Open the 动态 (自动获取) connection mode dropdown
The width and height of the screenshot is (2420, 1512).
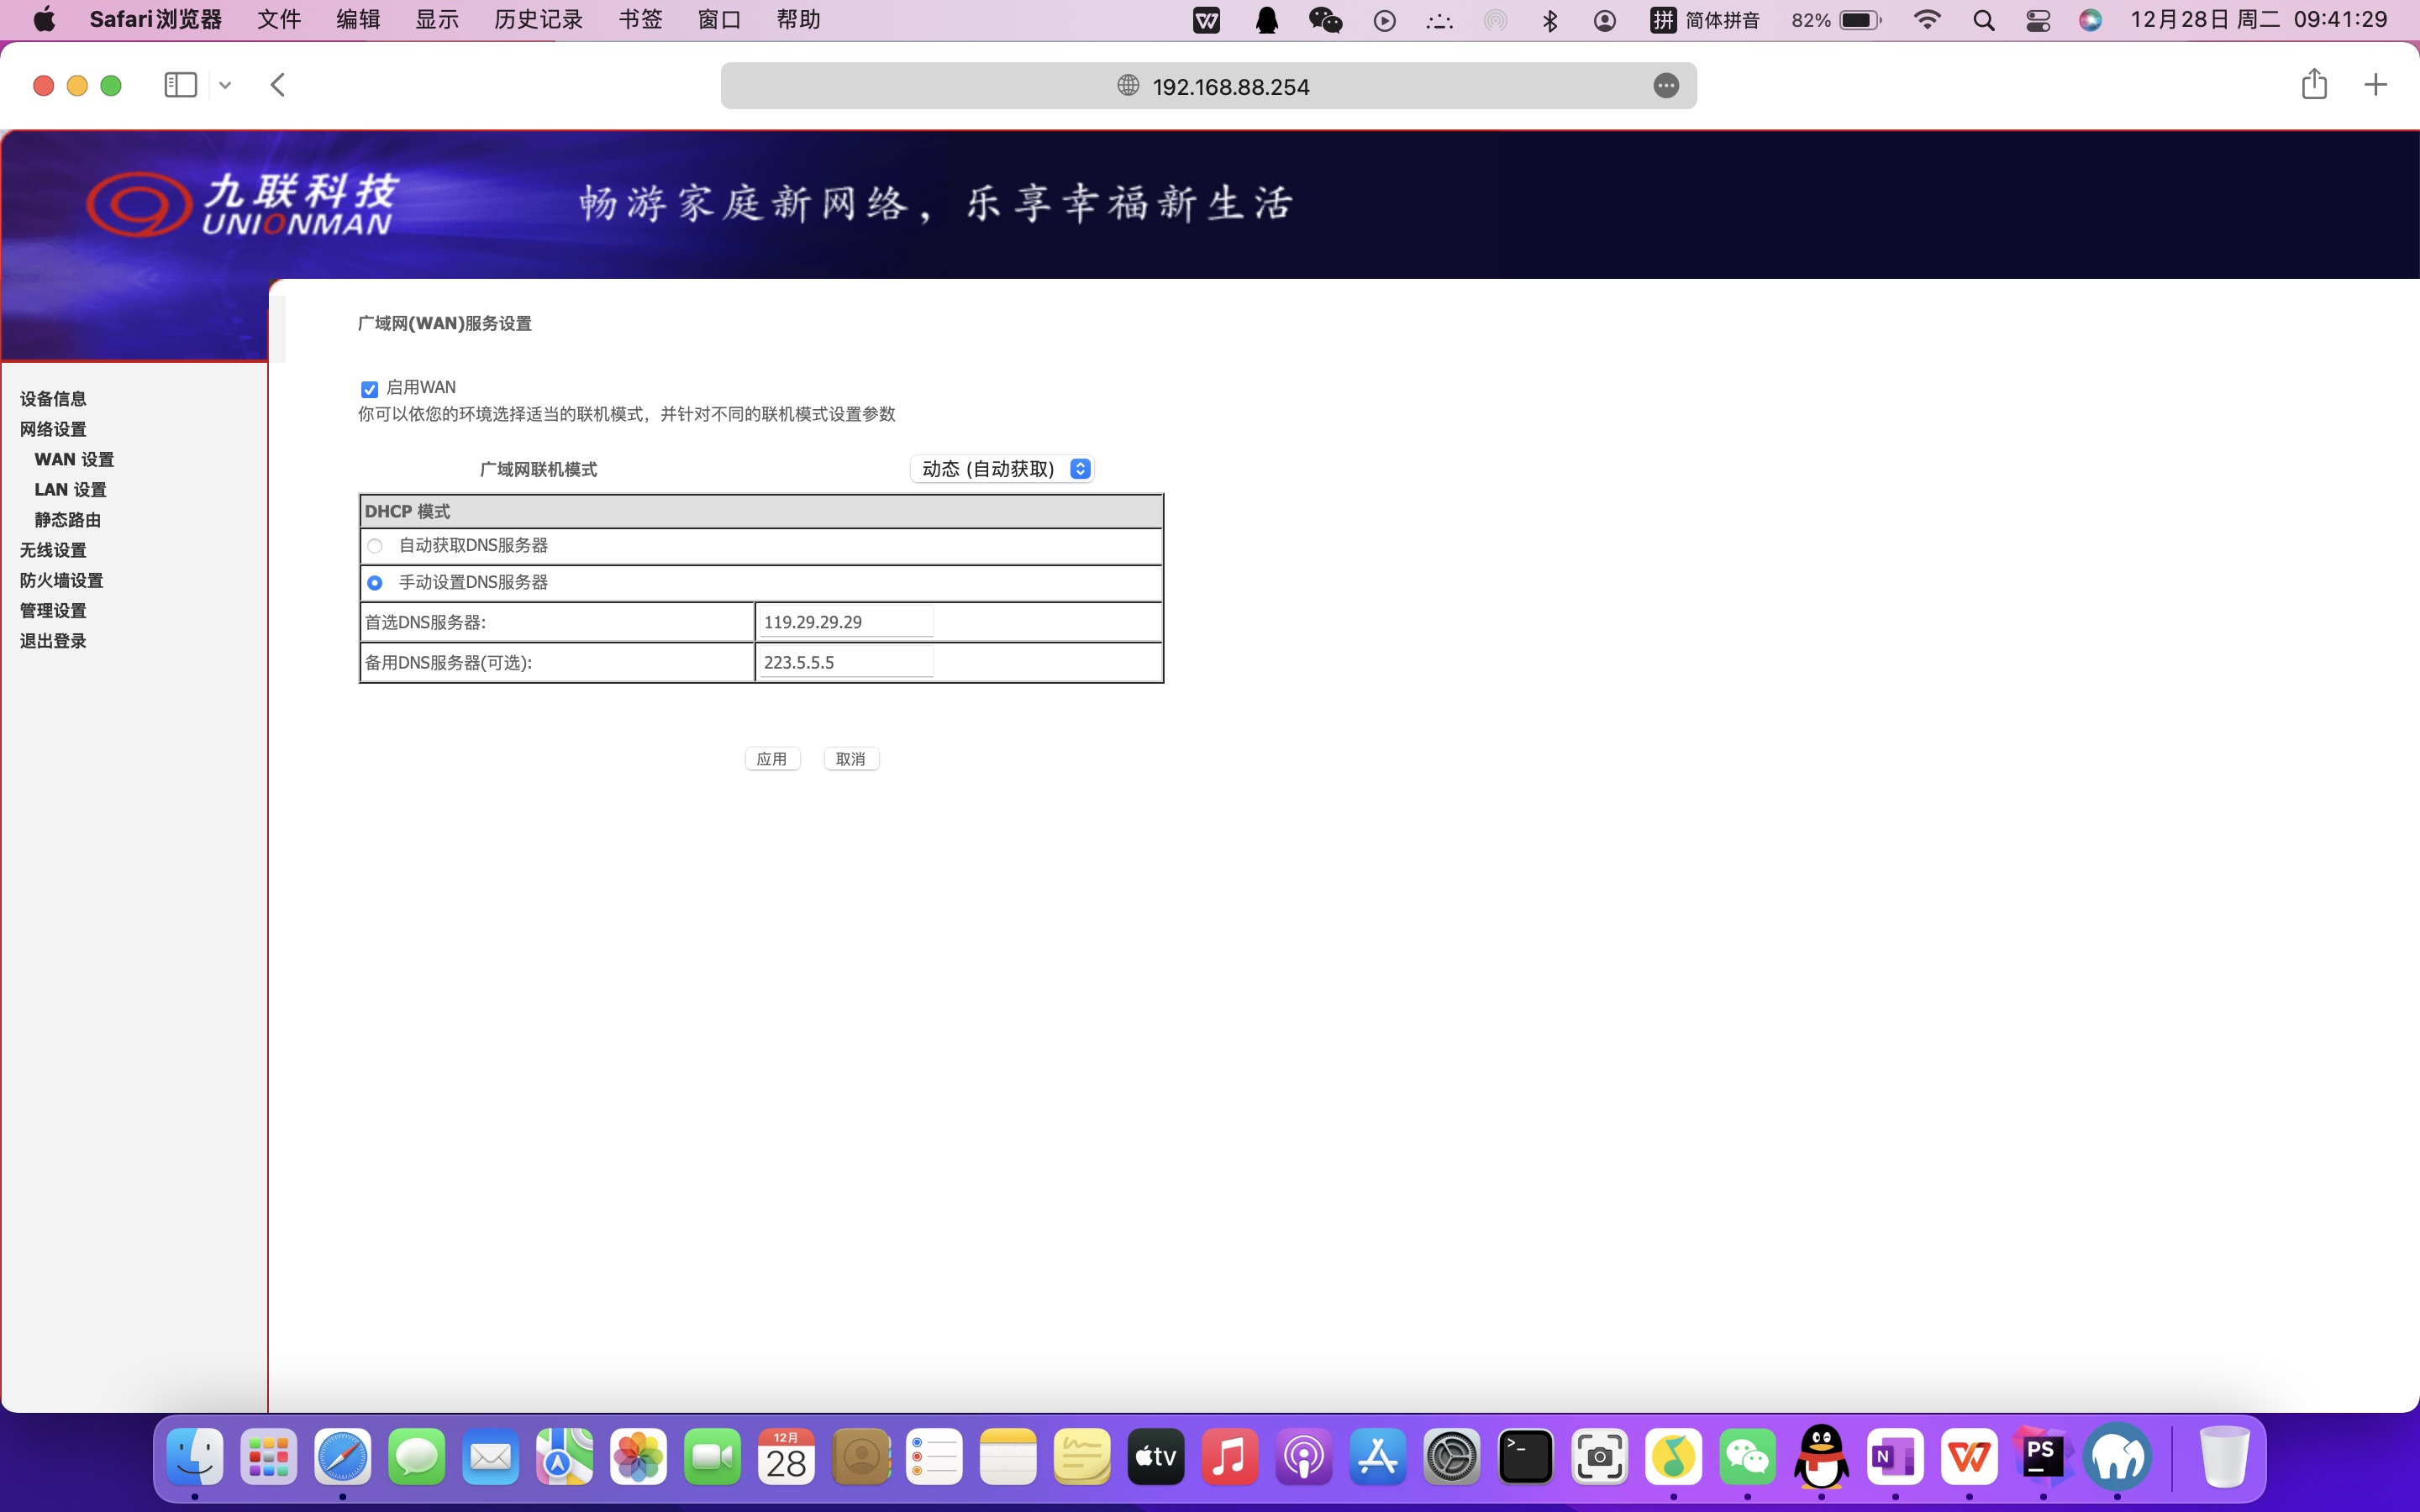coord(1002,469)
